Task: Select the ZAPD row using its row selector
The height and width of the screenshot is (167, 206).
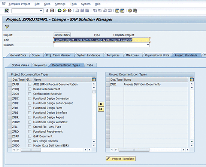Action: pyautogui.click(x=10, y=84)
